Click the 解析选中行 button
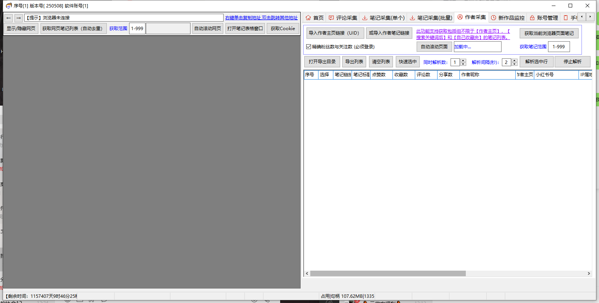The height and width of the screenshot is (303, 599). [536, 62]
